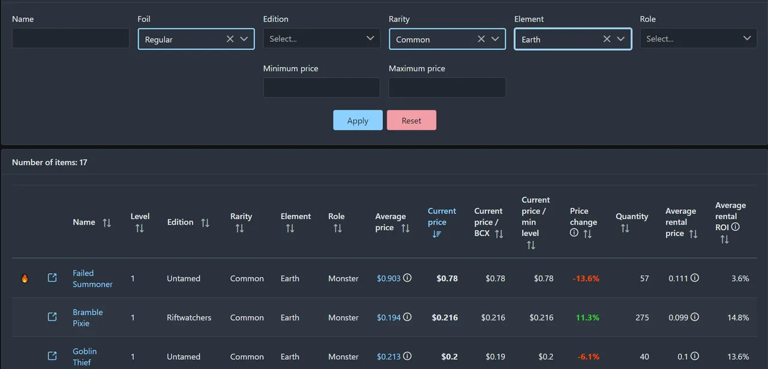Focus the Maximum price field
768x369 pixels.
point(447,87)
